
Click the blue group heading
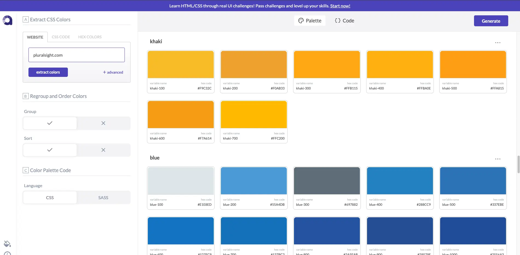(155, 158)
